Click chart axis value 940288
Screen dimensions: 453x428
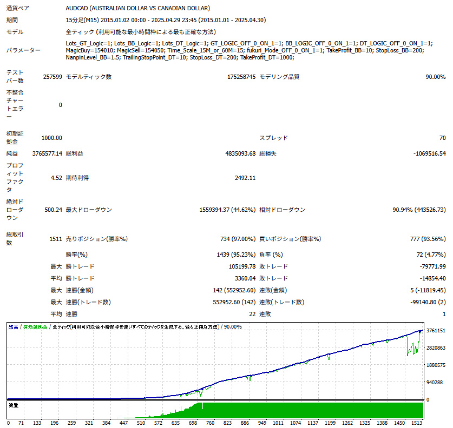[x=435, y=383]
